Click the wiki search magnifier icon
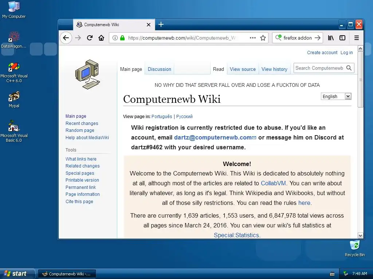Image resolution: width=373 pixels, height=279 pixels. 349,68
